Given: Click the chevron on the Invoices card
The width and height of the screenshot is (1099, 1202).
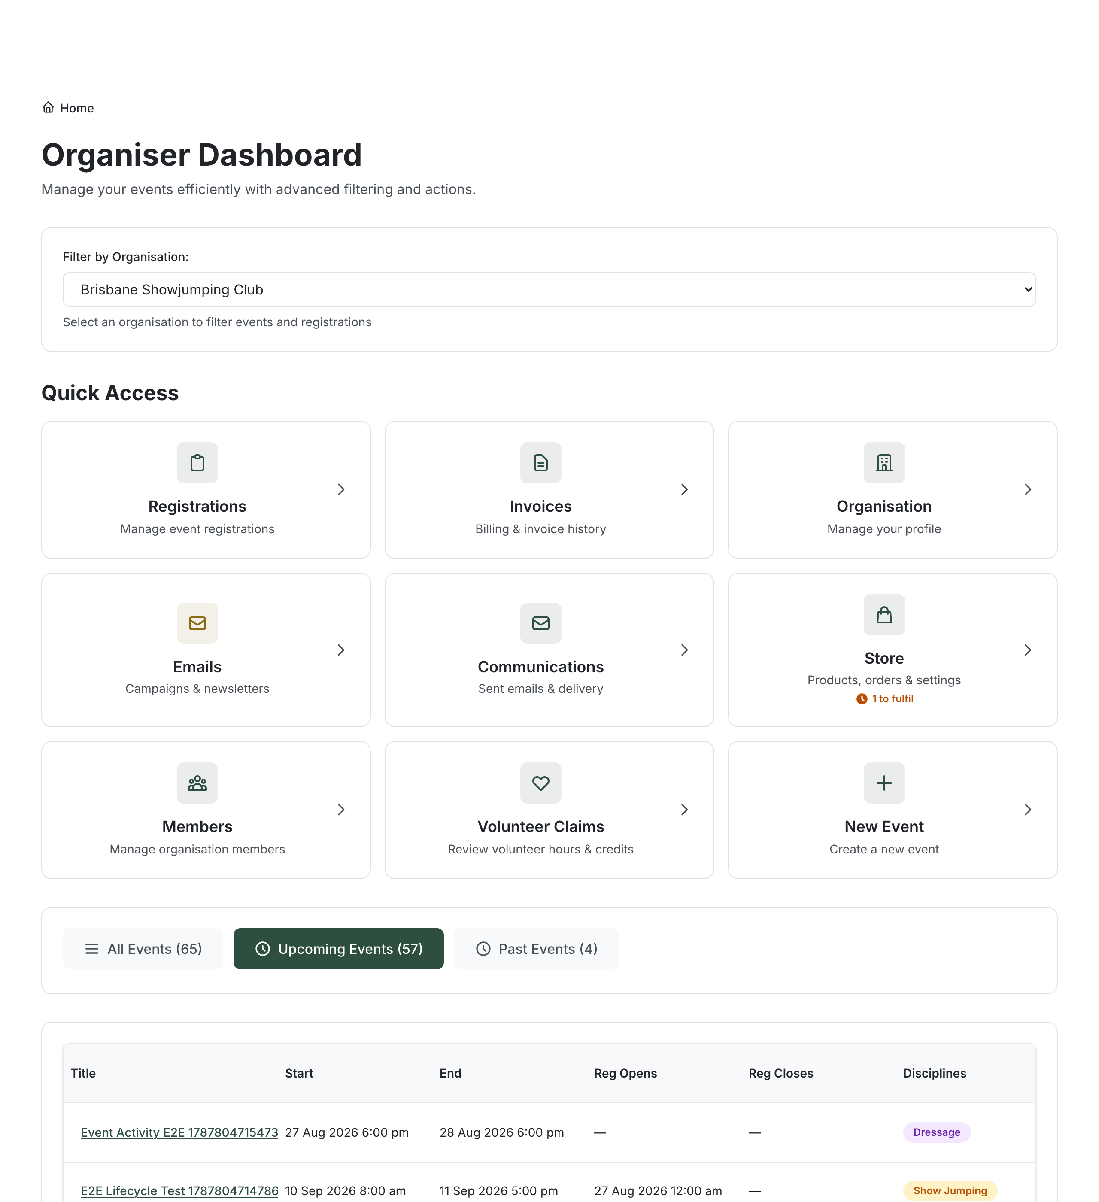Looking at the screenshot, I should [685, 489].
